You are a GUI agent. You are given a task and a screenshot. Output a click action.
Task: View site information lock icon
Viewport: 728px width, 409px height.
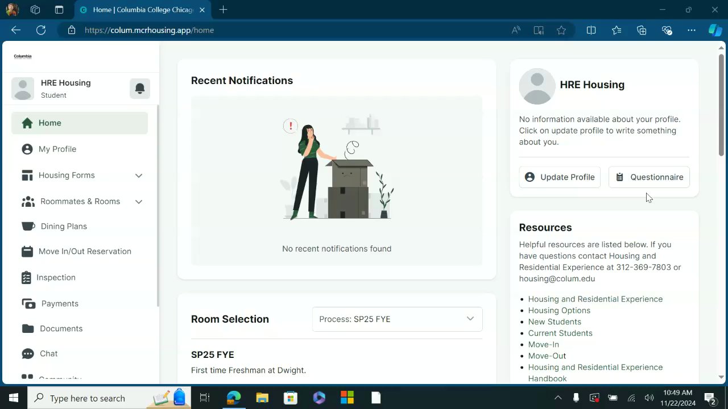(x=72, y=30)
